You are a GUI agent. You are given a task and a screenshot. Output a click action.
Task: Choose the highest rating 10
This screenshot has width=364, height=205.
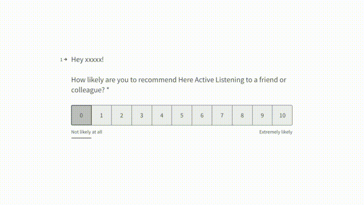(282, 115)
